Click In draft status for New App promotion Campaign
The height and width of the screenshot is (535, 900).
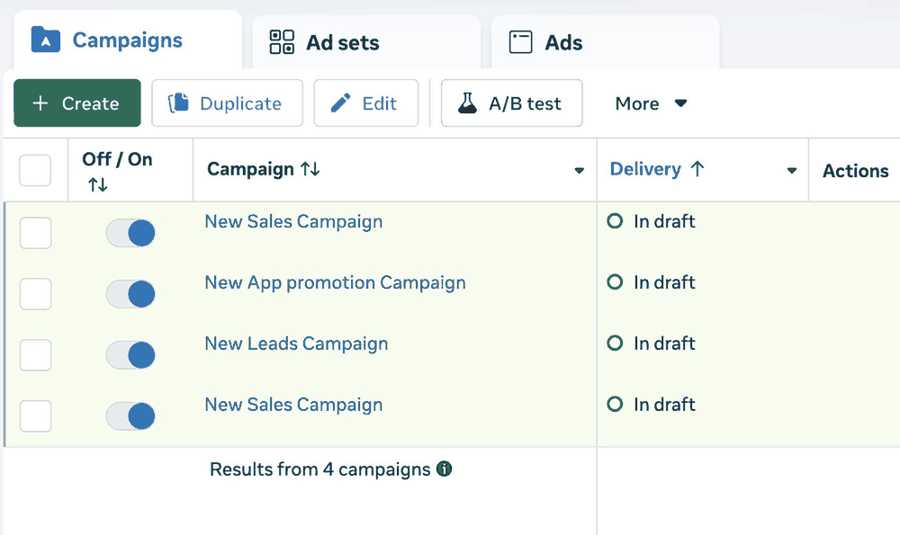point(664,282)
